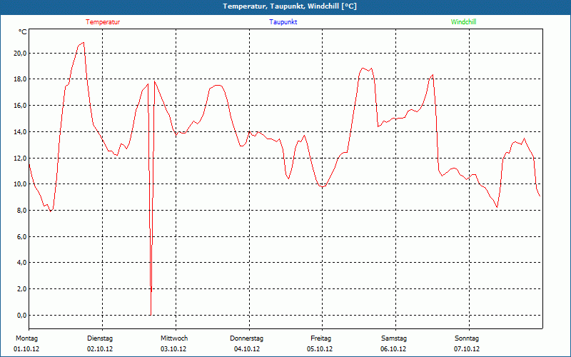Click the 8,0 y-axis value
This screenshot has height=357, width=571.
coord(21,210)
